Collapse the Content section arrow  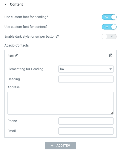coord(6,4)
